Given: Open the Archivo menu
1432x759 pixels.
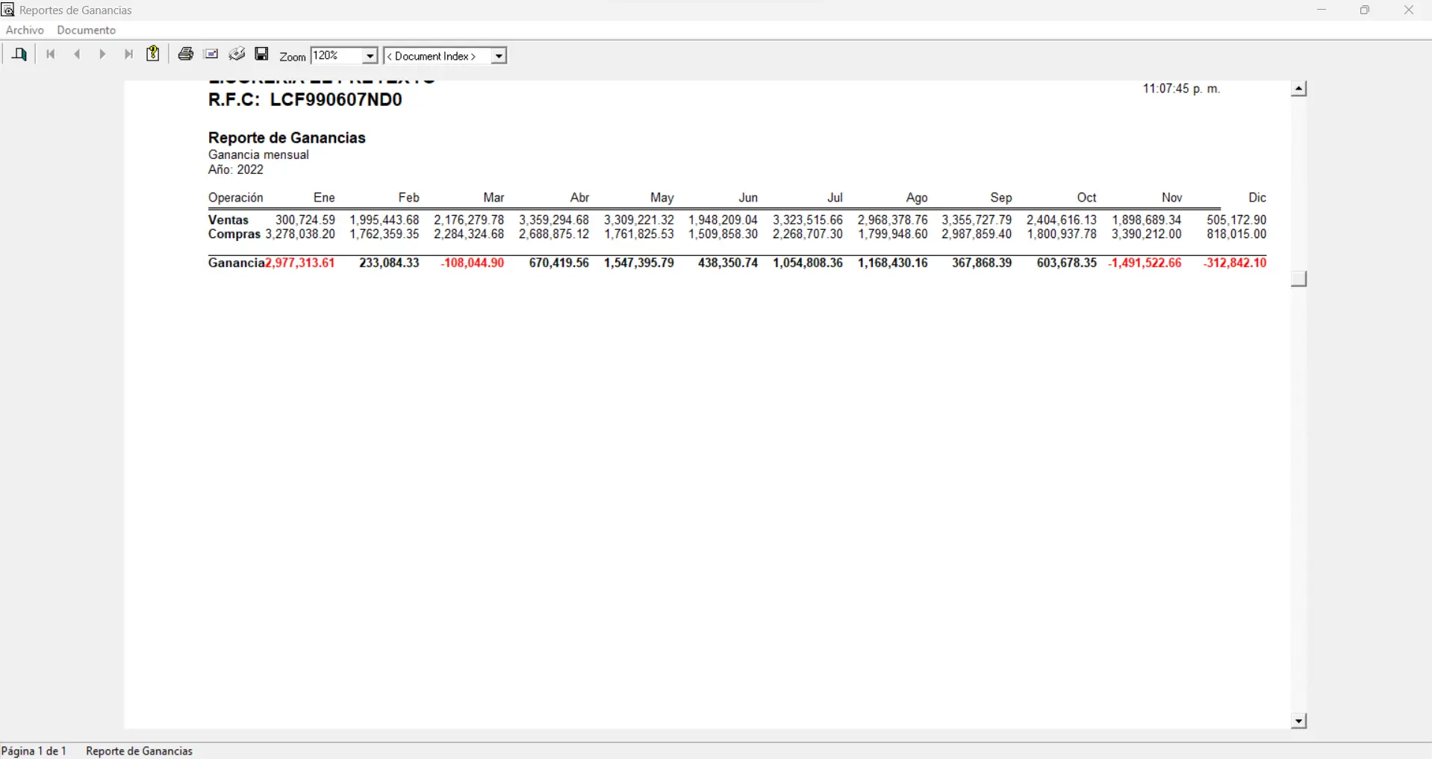Looking at the screenshot, I should pyautogui.click(x=25, y=30).
